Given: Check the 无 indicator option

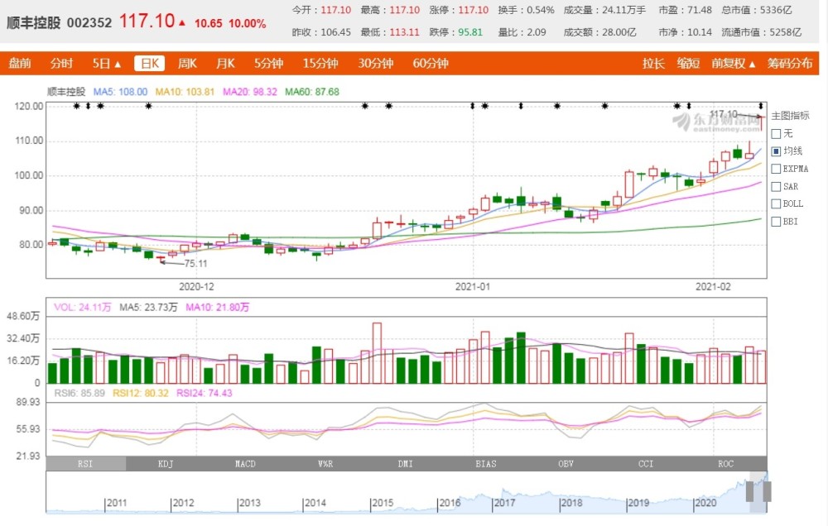Looking at the screenshot, I should click(x=777, y=133).
